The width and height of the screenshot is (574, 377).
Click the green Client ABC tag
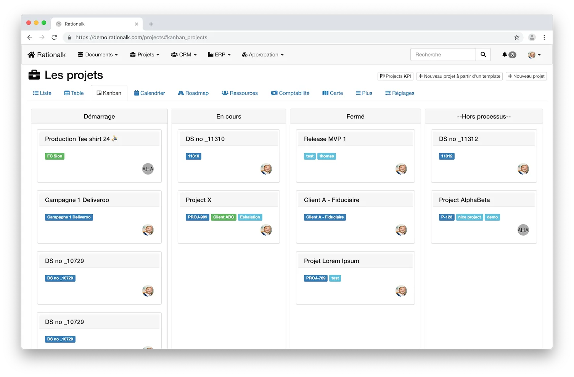point(223,217)
